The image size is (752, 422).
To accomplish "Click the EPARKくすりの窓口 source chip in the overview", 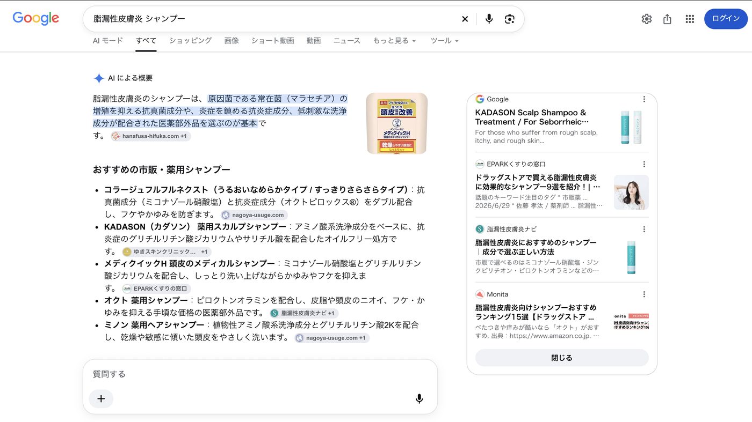I will (x=157, y=288).
